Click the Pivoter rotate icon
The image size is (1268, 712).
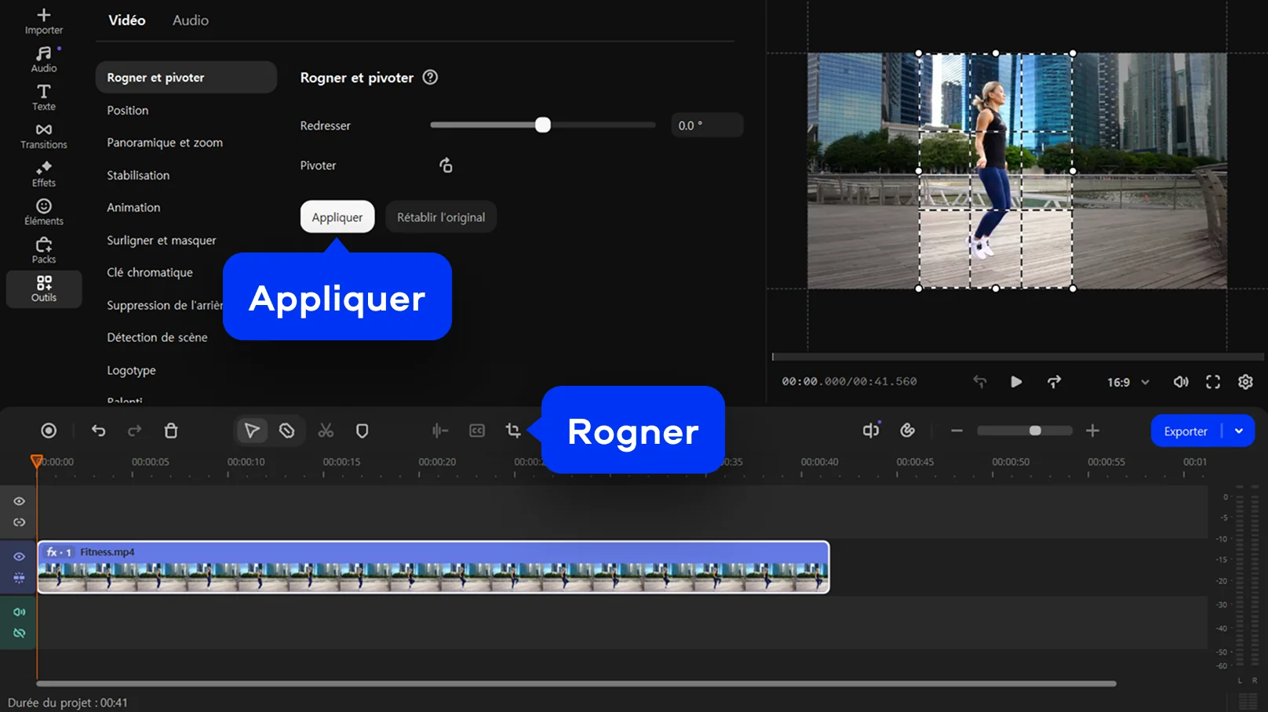tap(446, 165)
